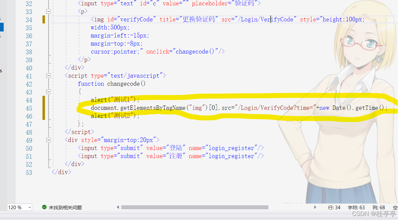The height and width of the screenshot is (220, 401).
Task: Click the 登陆 submit input on line 50
Action: click(171, 148)
